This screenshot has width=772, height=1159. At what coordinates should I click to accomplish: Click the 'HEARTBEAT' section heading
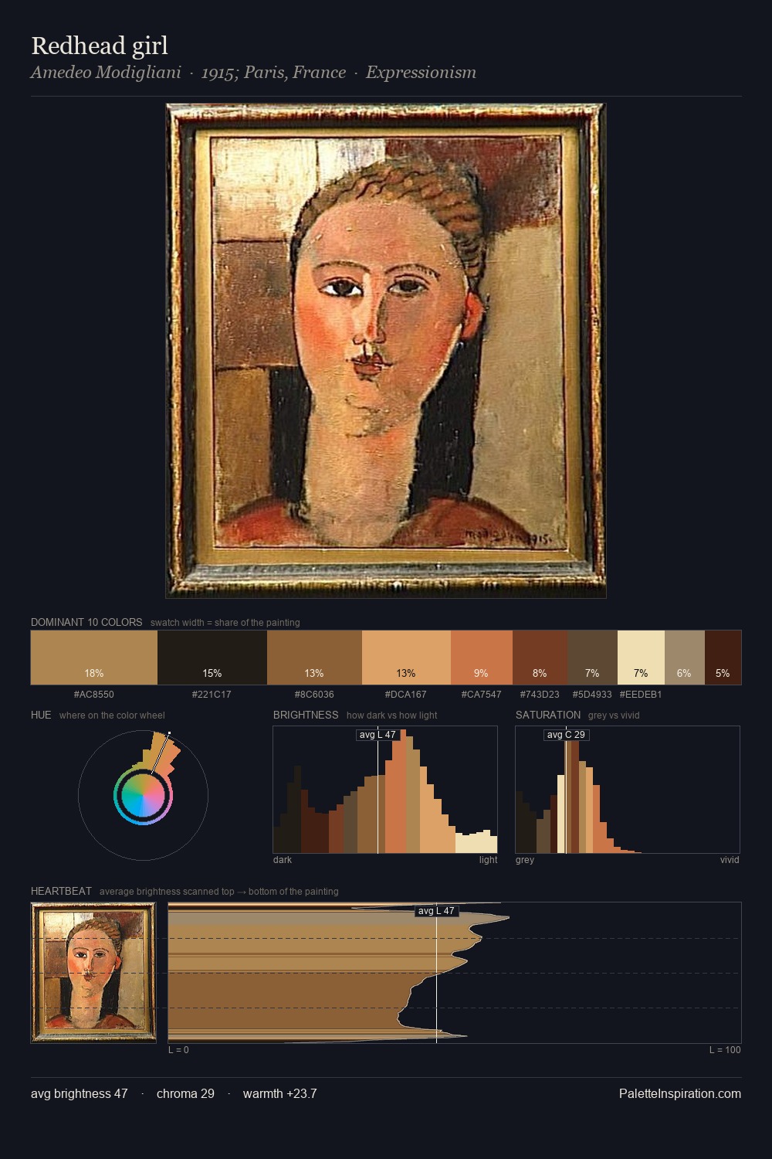coord(61,891)
